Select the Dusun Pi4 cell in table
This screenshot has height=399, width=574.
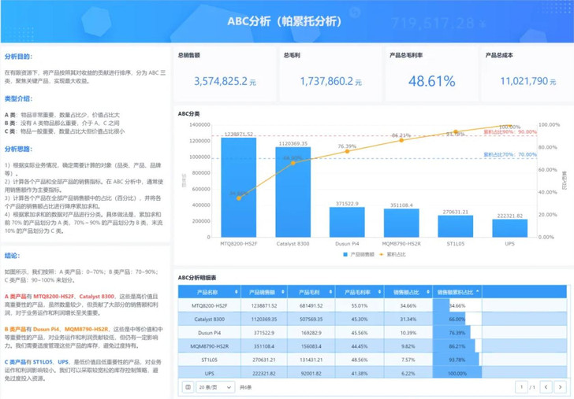pos(210,332)
